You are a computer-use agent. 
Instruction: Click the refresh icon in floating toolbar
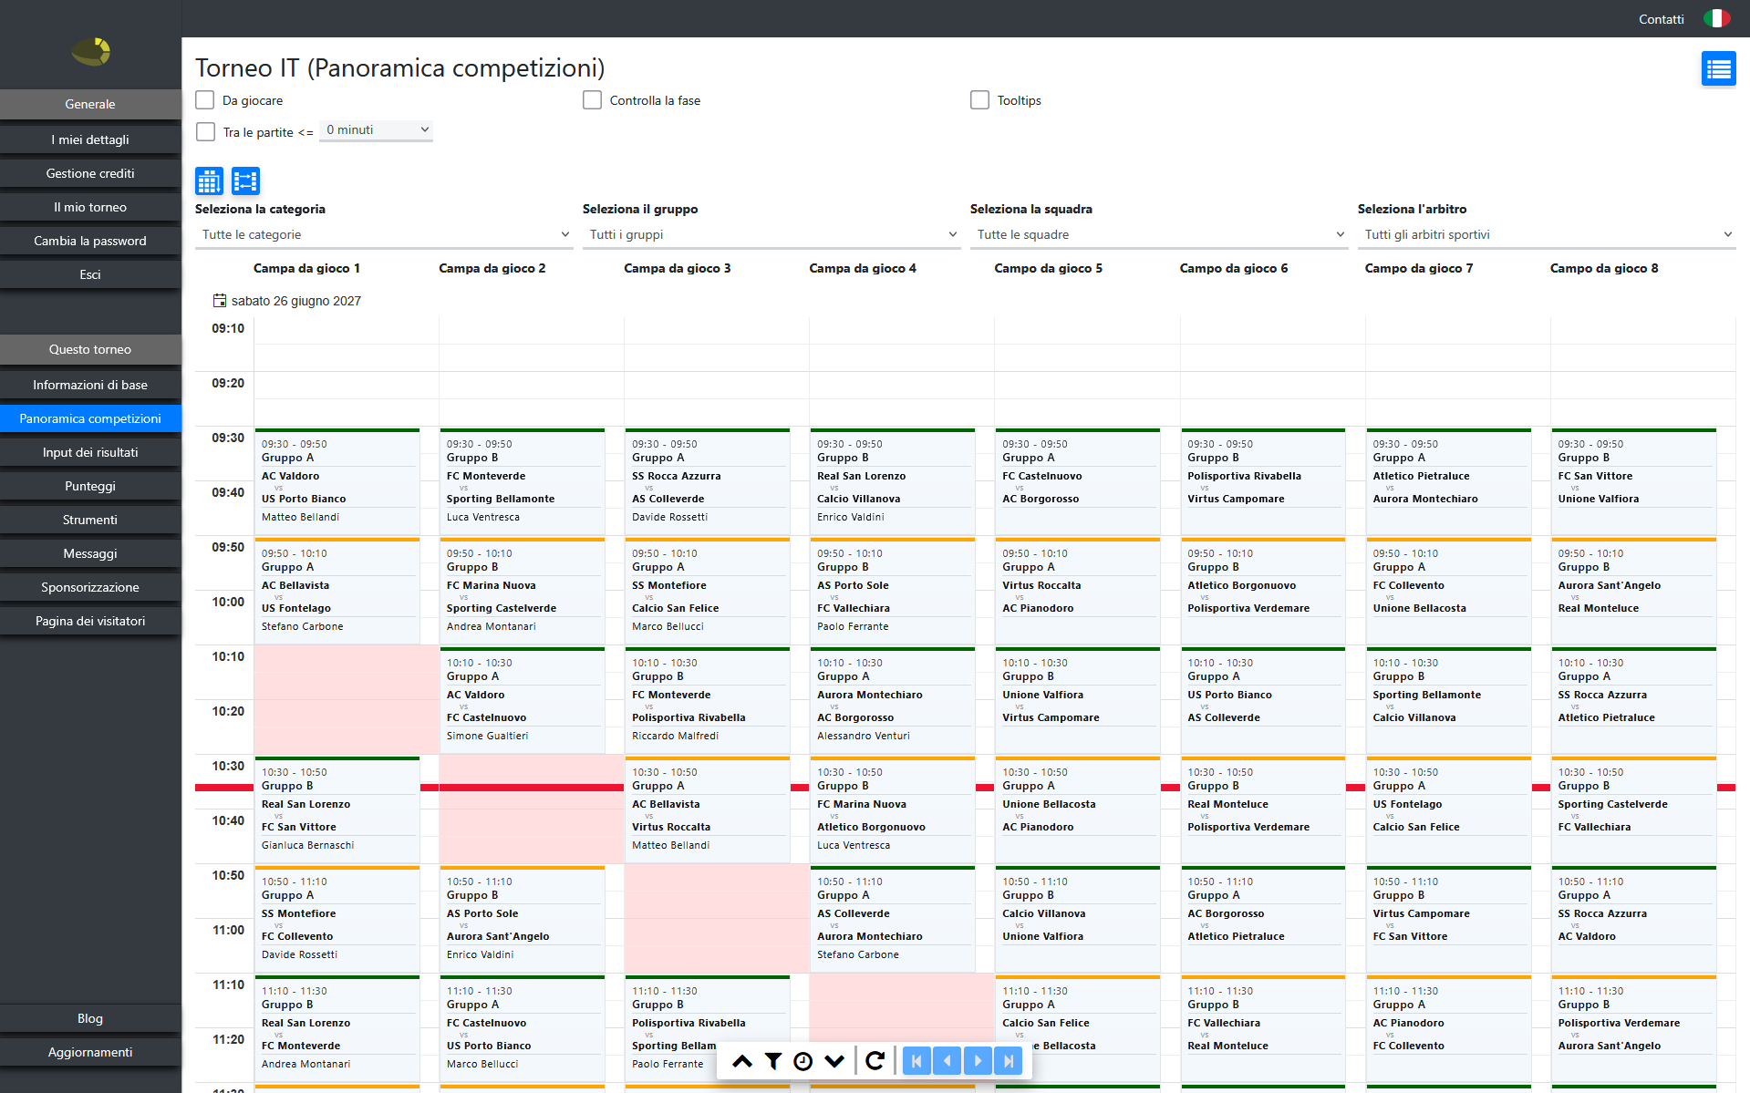[x=875, y=1060]
